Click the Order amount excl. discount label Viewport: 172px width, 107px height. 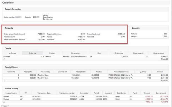point(15,39)
